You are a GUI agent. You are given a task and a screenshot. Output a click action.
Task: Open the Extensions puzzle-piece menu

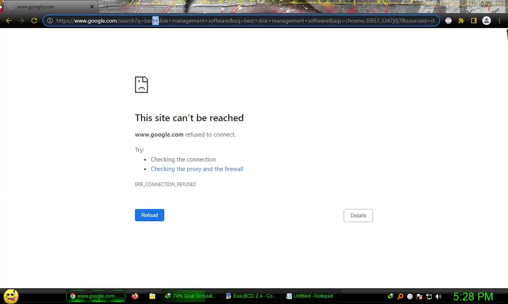461,21
